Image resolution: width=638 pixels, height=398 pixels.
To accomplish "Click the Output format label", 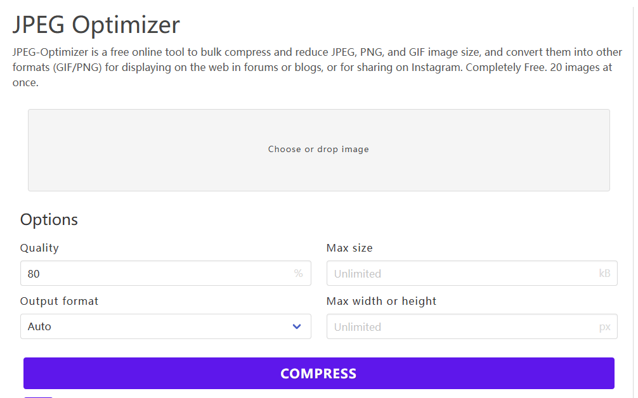I will click(59, 301).
